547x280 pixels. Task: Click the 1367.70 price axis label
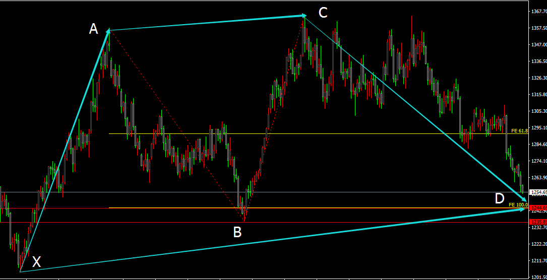(x=539, y=12)
